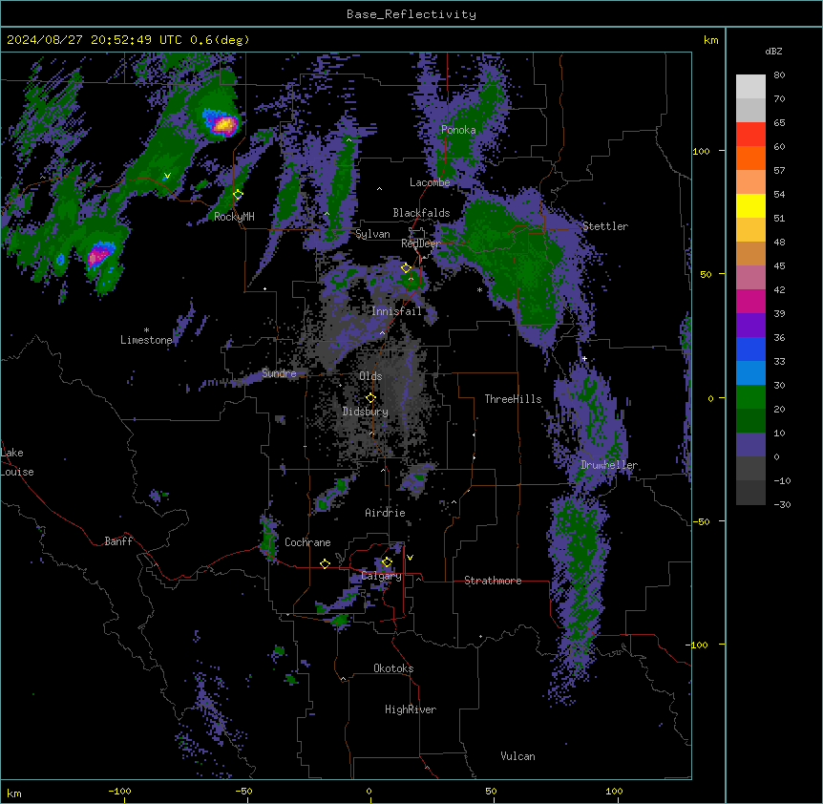Click the yellow diamond marker near RockyMH
823x804 pixels.
(239, 194)
